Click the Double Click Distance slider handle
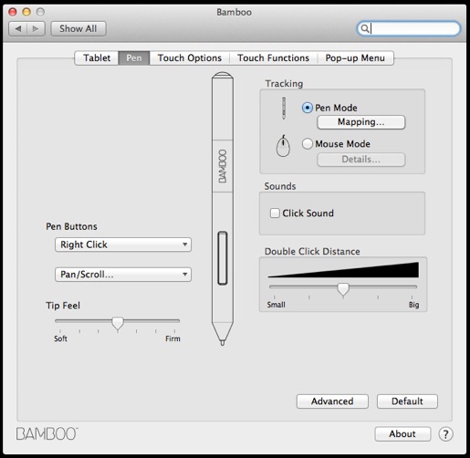Image resolution: width=470 pixels, height=458 pixels. [343, 289]
